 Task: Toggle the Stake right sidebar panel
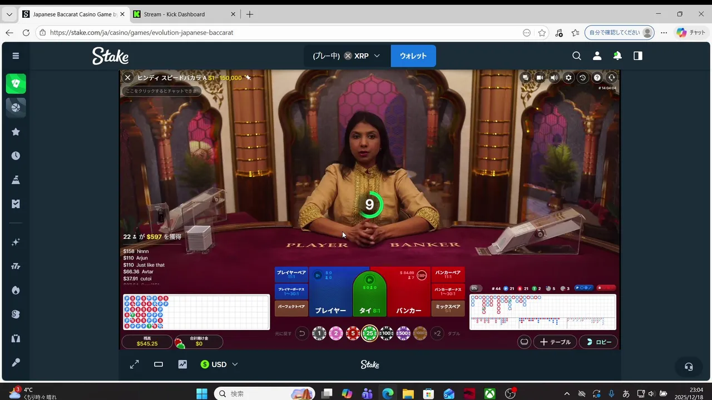pyautogui.click(x=638, y=56)
